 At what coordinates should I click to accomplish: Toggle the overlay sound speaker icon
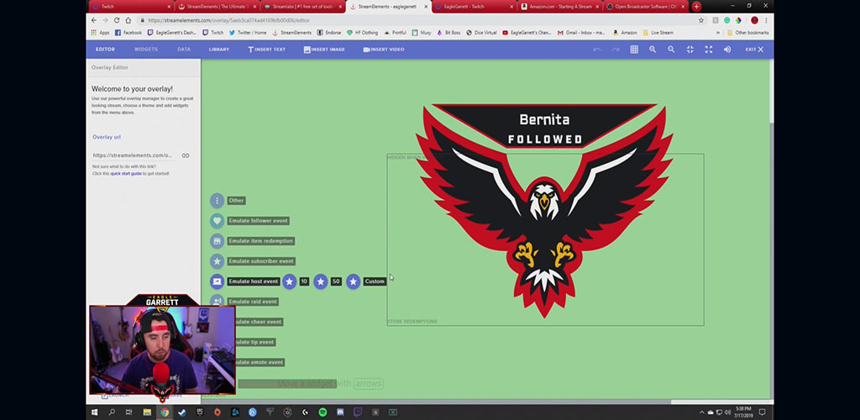pos(727,50)
